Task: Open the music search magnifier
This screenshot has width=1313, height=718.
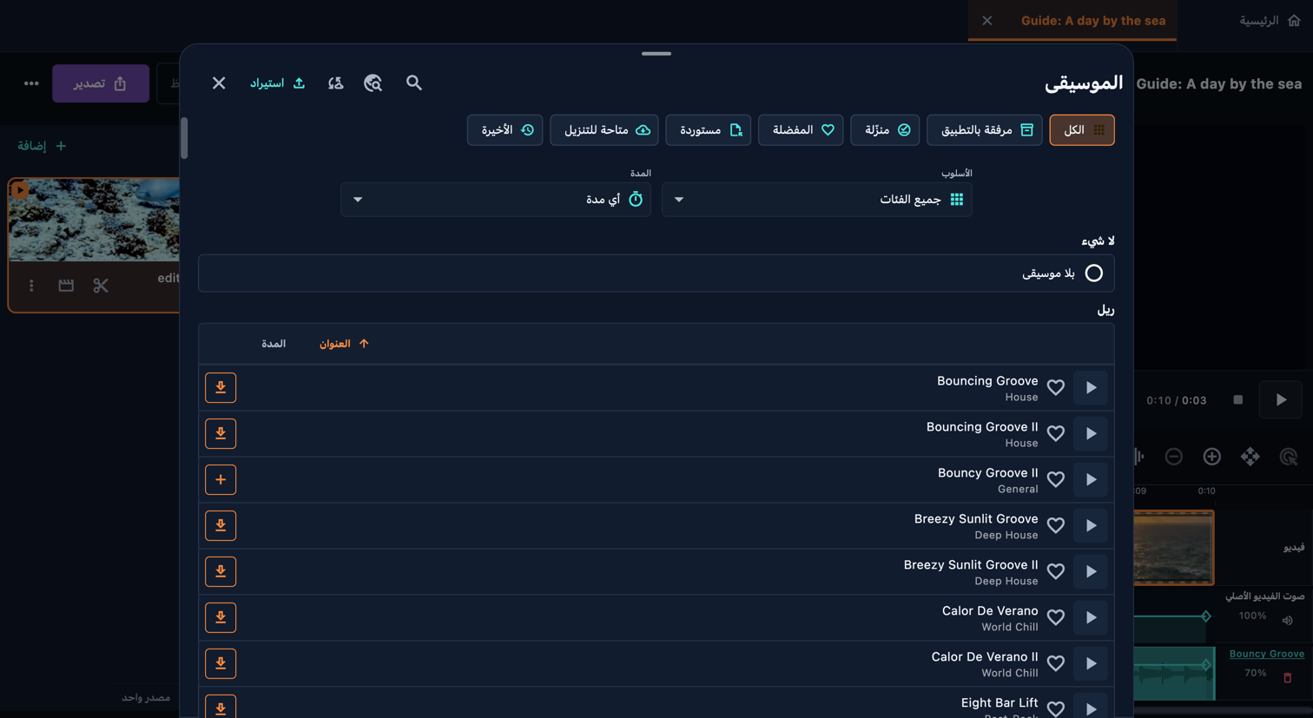Action: pyautogui.click(x=414, y=83)
